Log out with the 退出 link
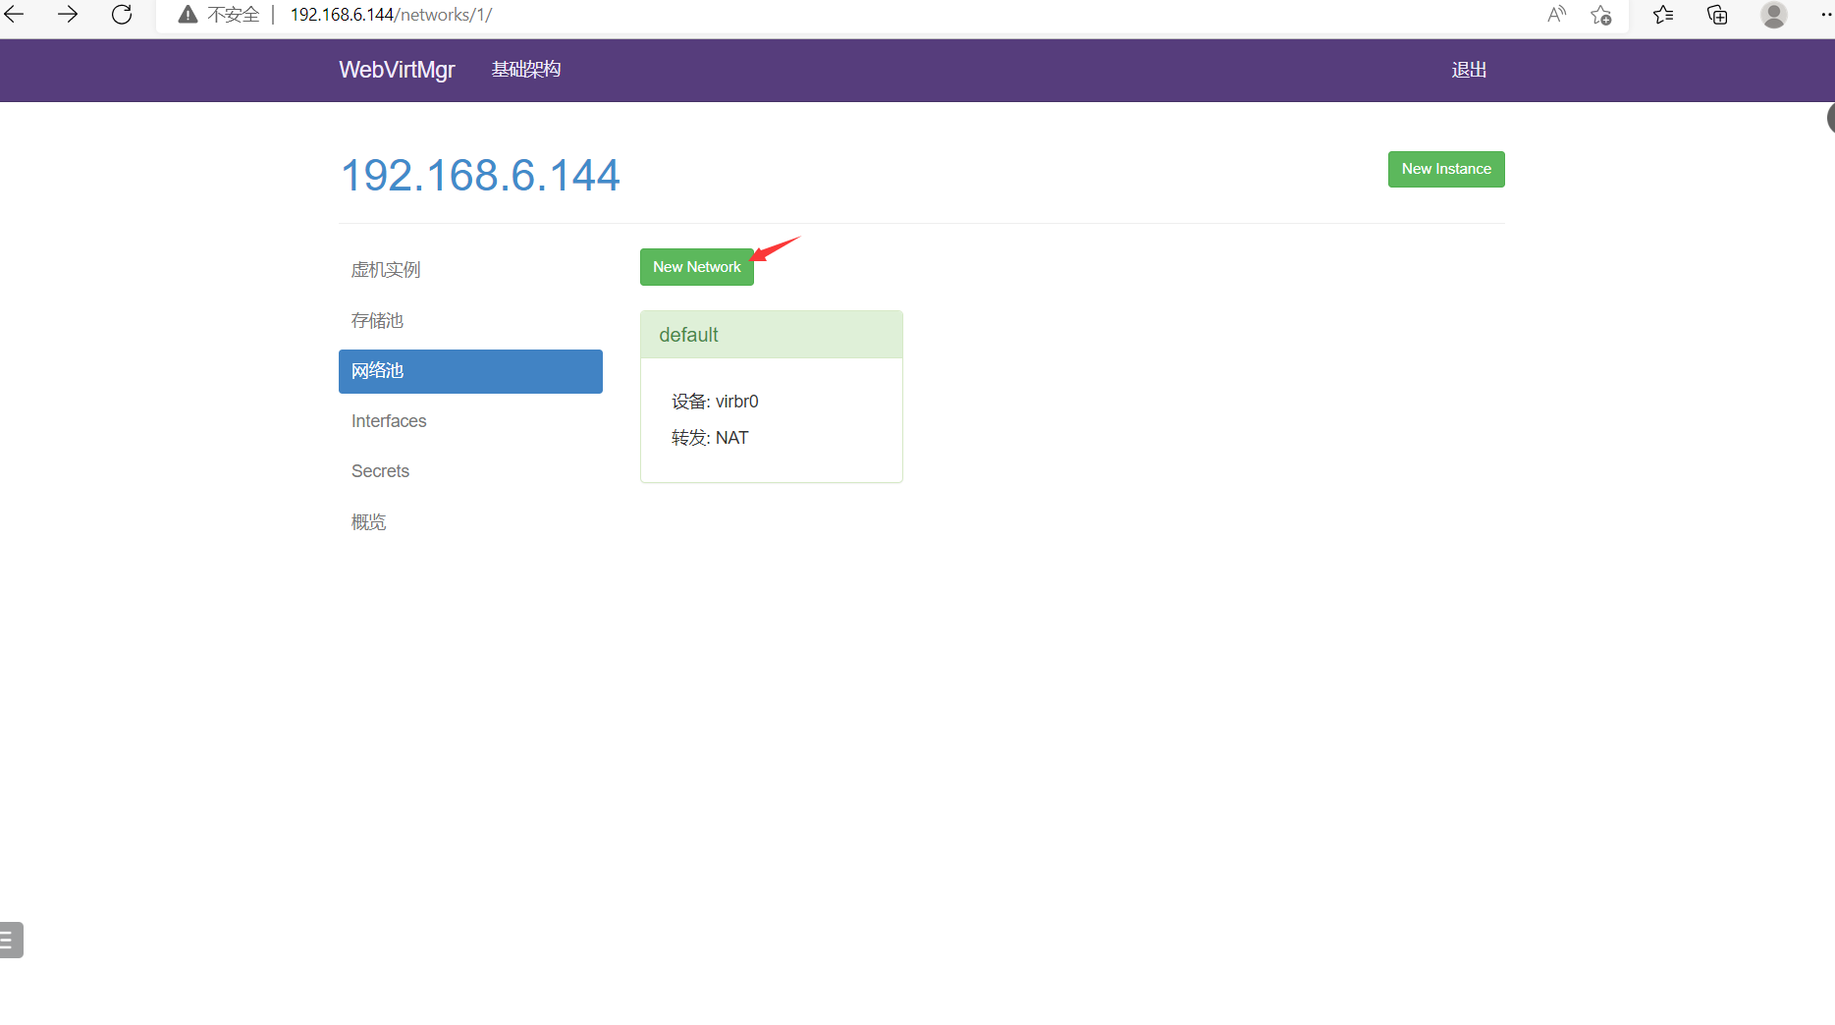Viewport: 1835px width, 1025px height. tap(1469, 70)
